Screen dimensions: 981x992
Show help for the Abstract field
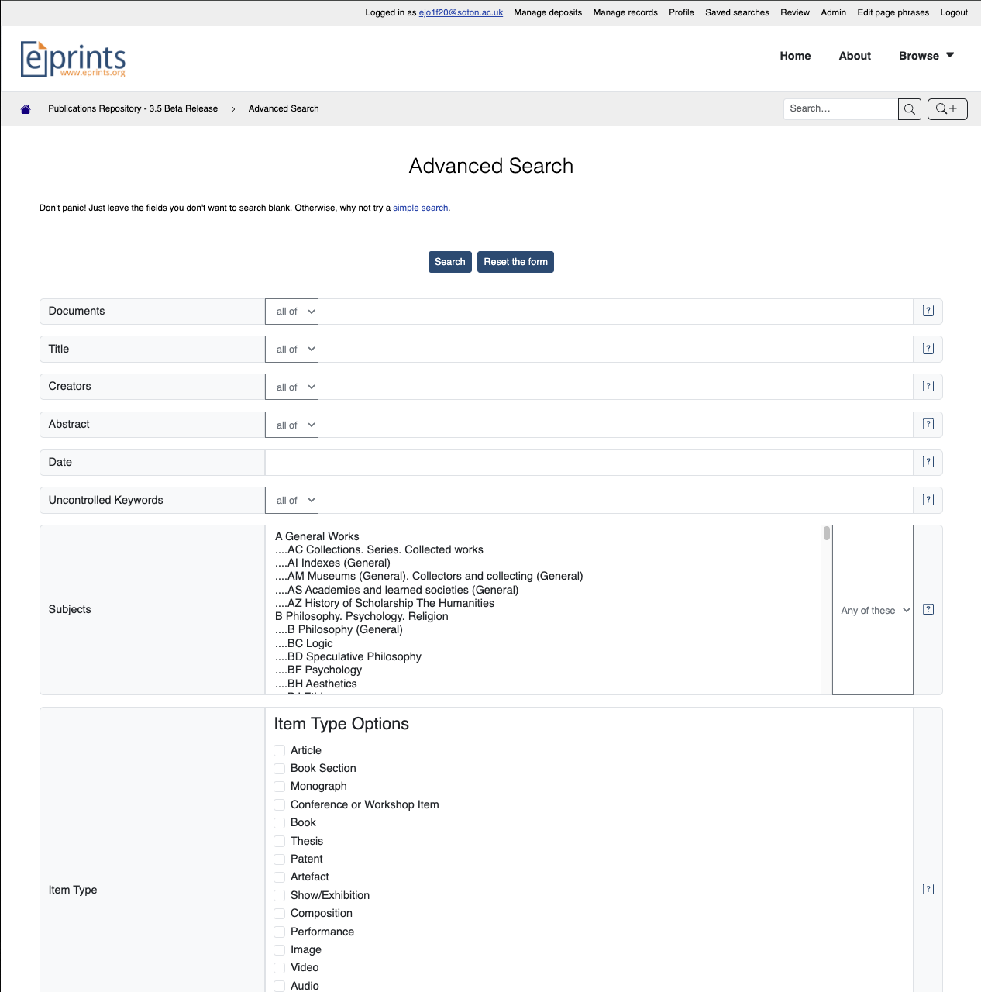click(928, 424)
